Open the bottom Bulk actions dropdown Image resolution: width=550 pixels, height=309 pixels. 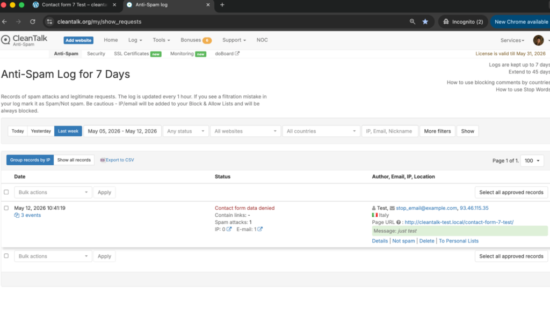click(53, 256)
